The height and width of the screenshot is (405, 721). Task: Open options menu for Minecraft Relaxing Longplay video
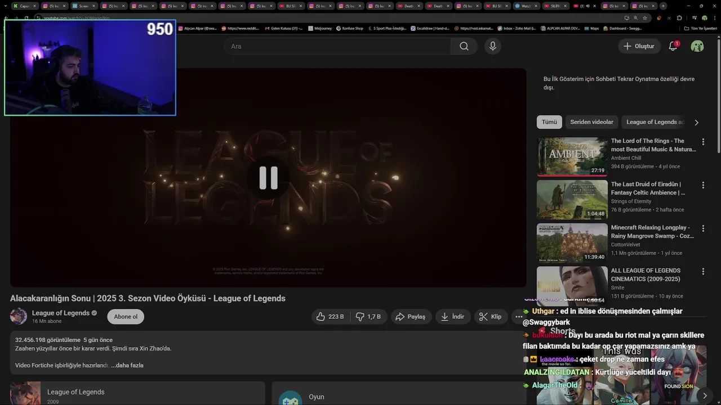tap(703, 228)
